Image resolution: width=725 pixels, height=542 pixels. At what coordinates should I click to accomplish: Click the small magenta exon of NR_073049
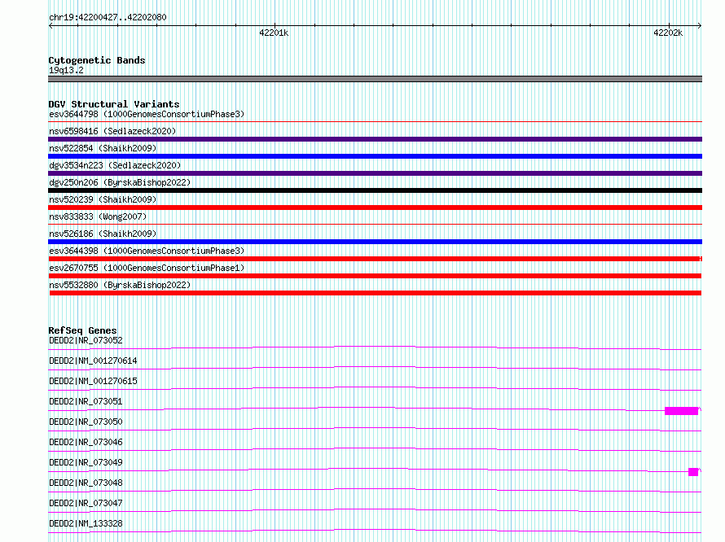(693, 472)
